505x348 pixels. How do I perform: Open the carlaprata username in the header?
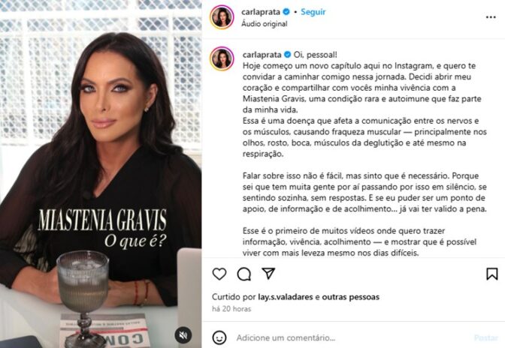point(261,12)
